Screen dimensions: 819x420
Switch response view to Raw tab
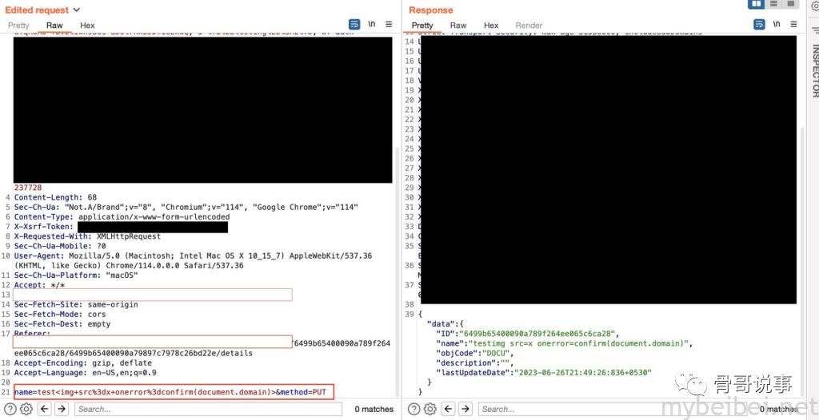click(458, 25)
